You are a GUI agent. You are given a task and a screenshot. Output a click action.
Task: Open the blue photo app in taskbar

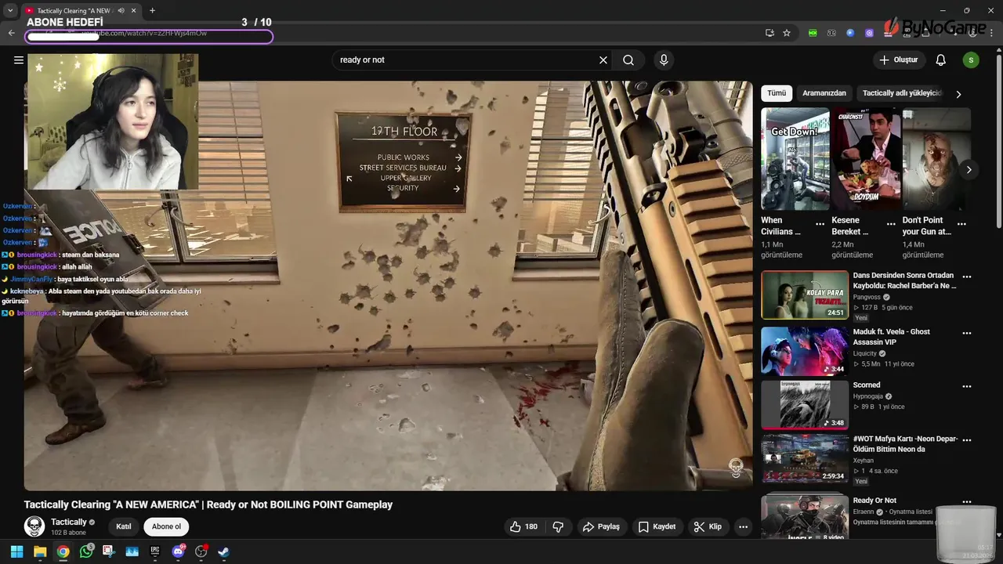point(132,551)
